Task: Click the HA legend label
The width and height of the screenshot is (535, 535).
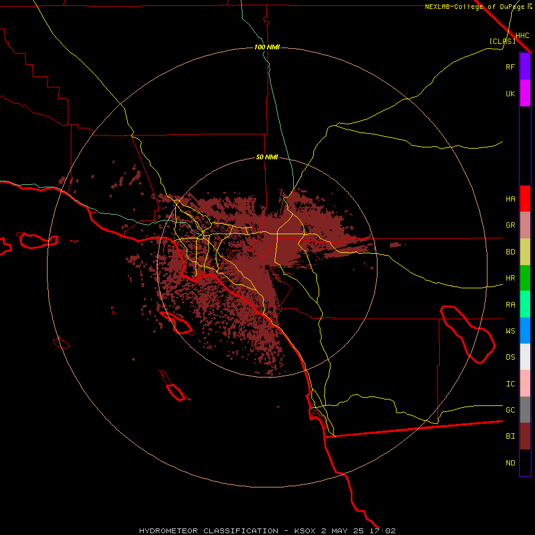Action: [511, 199]
